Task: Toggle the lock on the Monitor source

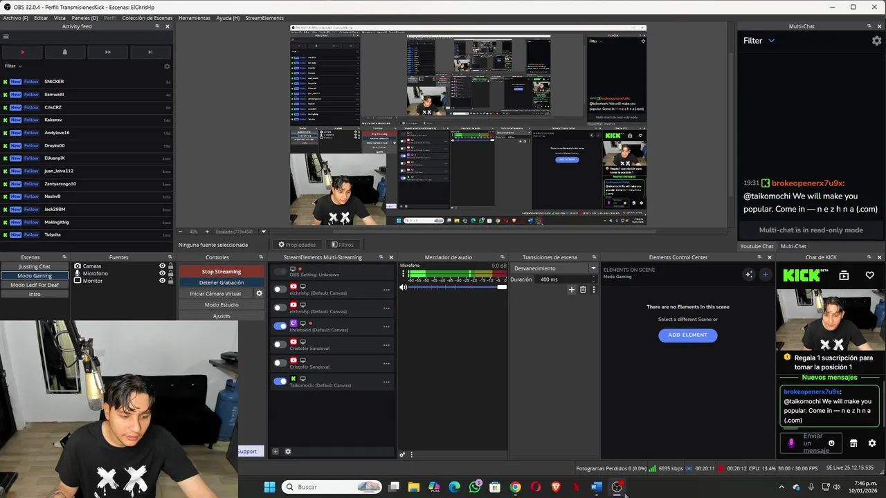Action: pyautogui.click(x=171, y=280)
